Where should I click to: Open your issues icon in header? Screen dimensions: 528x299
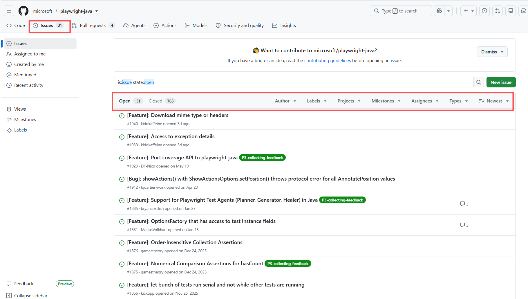484,11
